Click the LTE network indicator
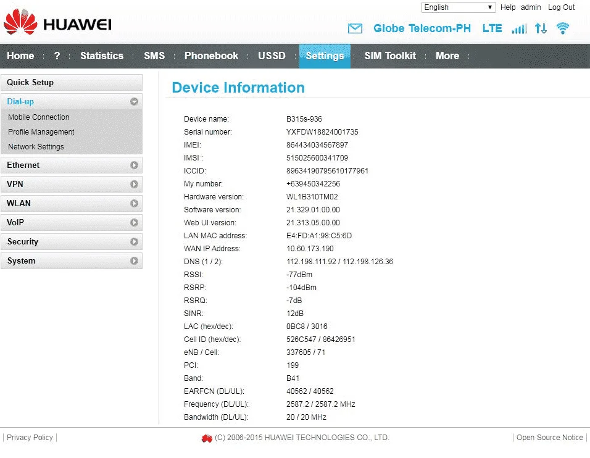This screenshot has width=590, height=458. (x=492, y=28)
